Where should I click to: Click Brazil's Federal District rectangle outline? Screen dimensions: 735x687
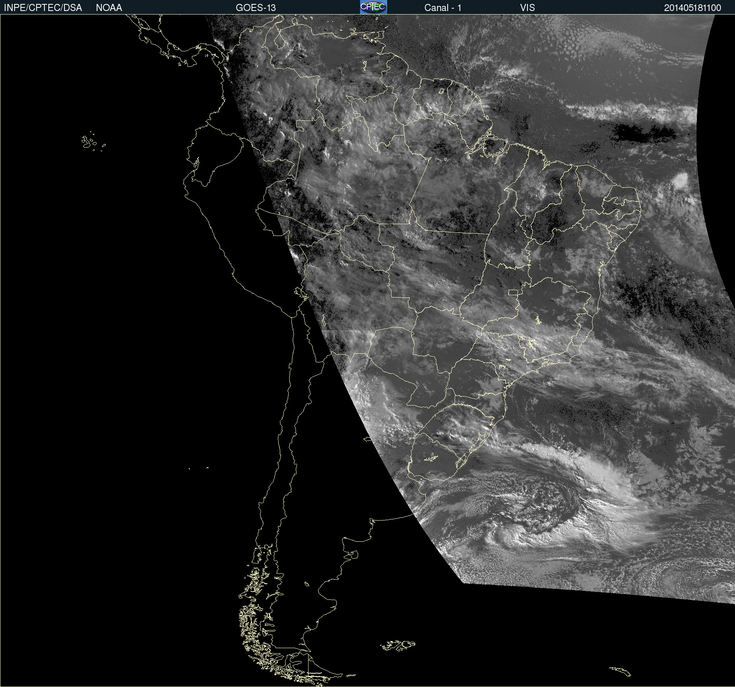[x=513, y=292]
